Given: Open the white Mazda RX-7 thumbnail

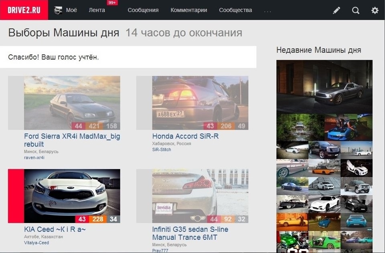Looking at the screenshot, I should [x=324, y=204].
